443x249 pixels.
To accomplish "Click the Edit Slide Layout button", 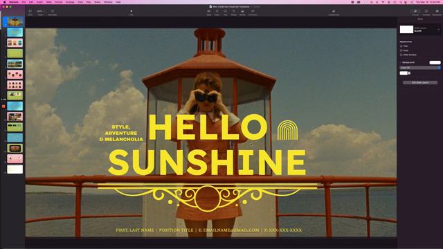I will coord(420,83).
